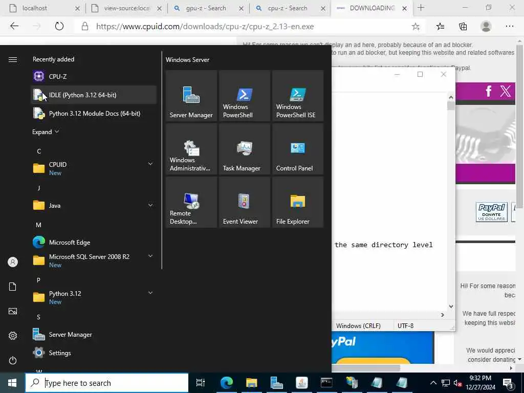
Task: Click the Power button in Start
Action: point(13,360)
